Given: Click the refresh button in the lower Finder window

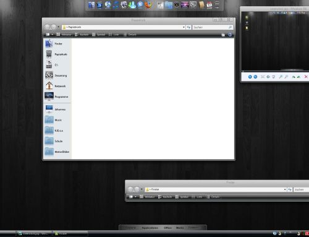Looking at the screenshot, I should (x=290, y=189).
